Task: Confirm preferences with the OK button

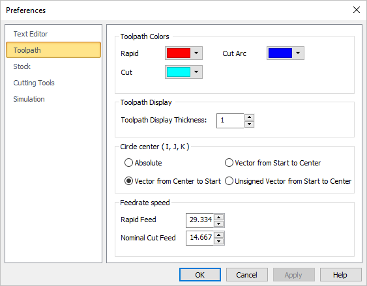Action: pyautogui.click(x=200, y=275)
